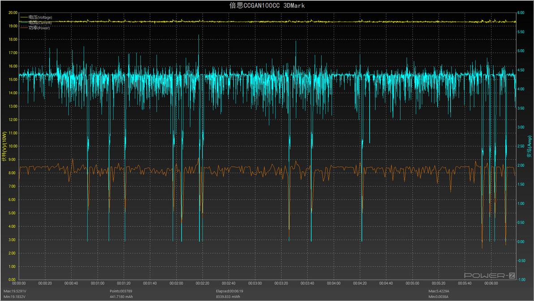Click the 4.50 right axis label
534x301 pixels.
tap(521, 70)
